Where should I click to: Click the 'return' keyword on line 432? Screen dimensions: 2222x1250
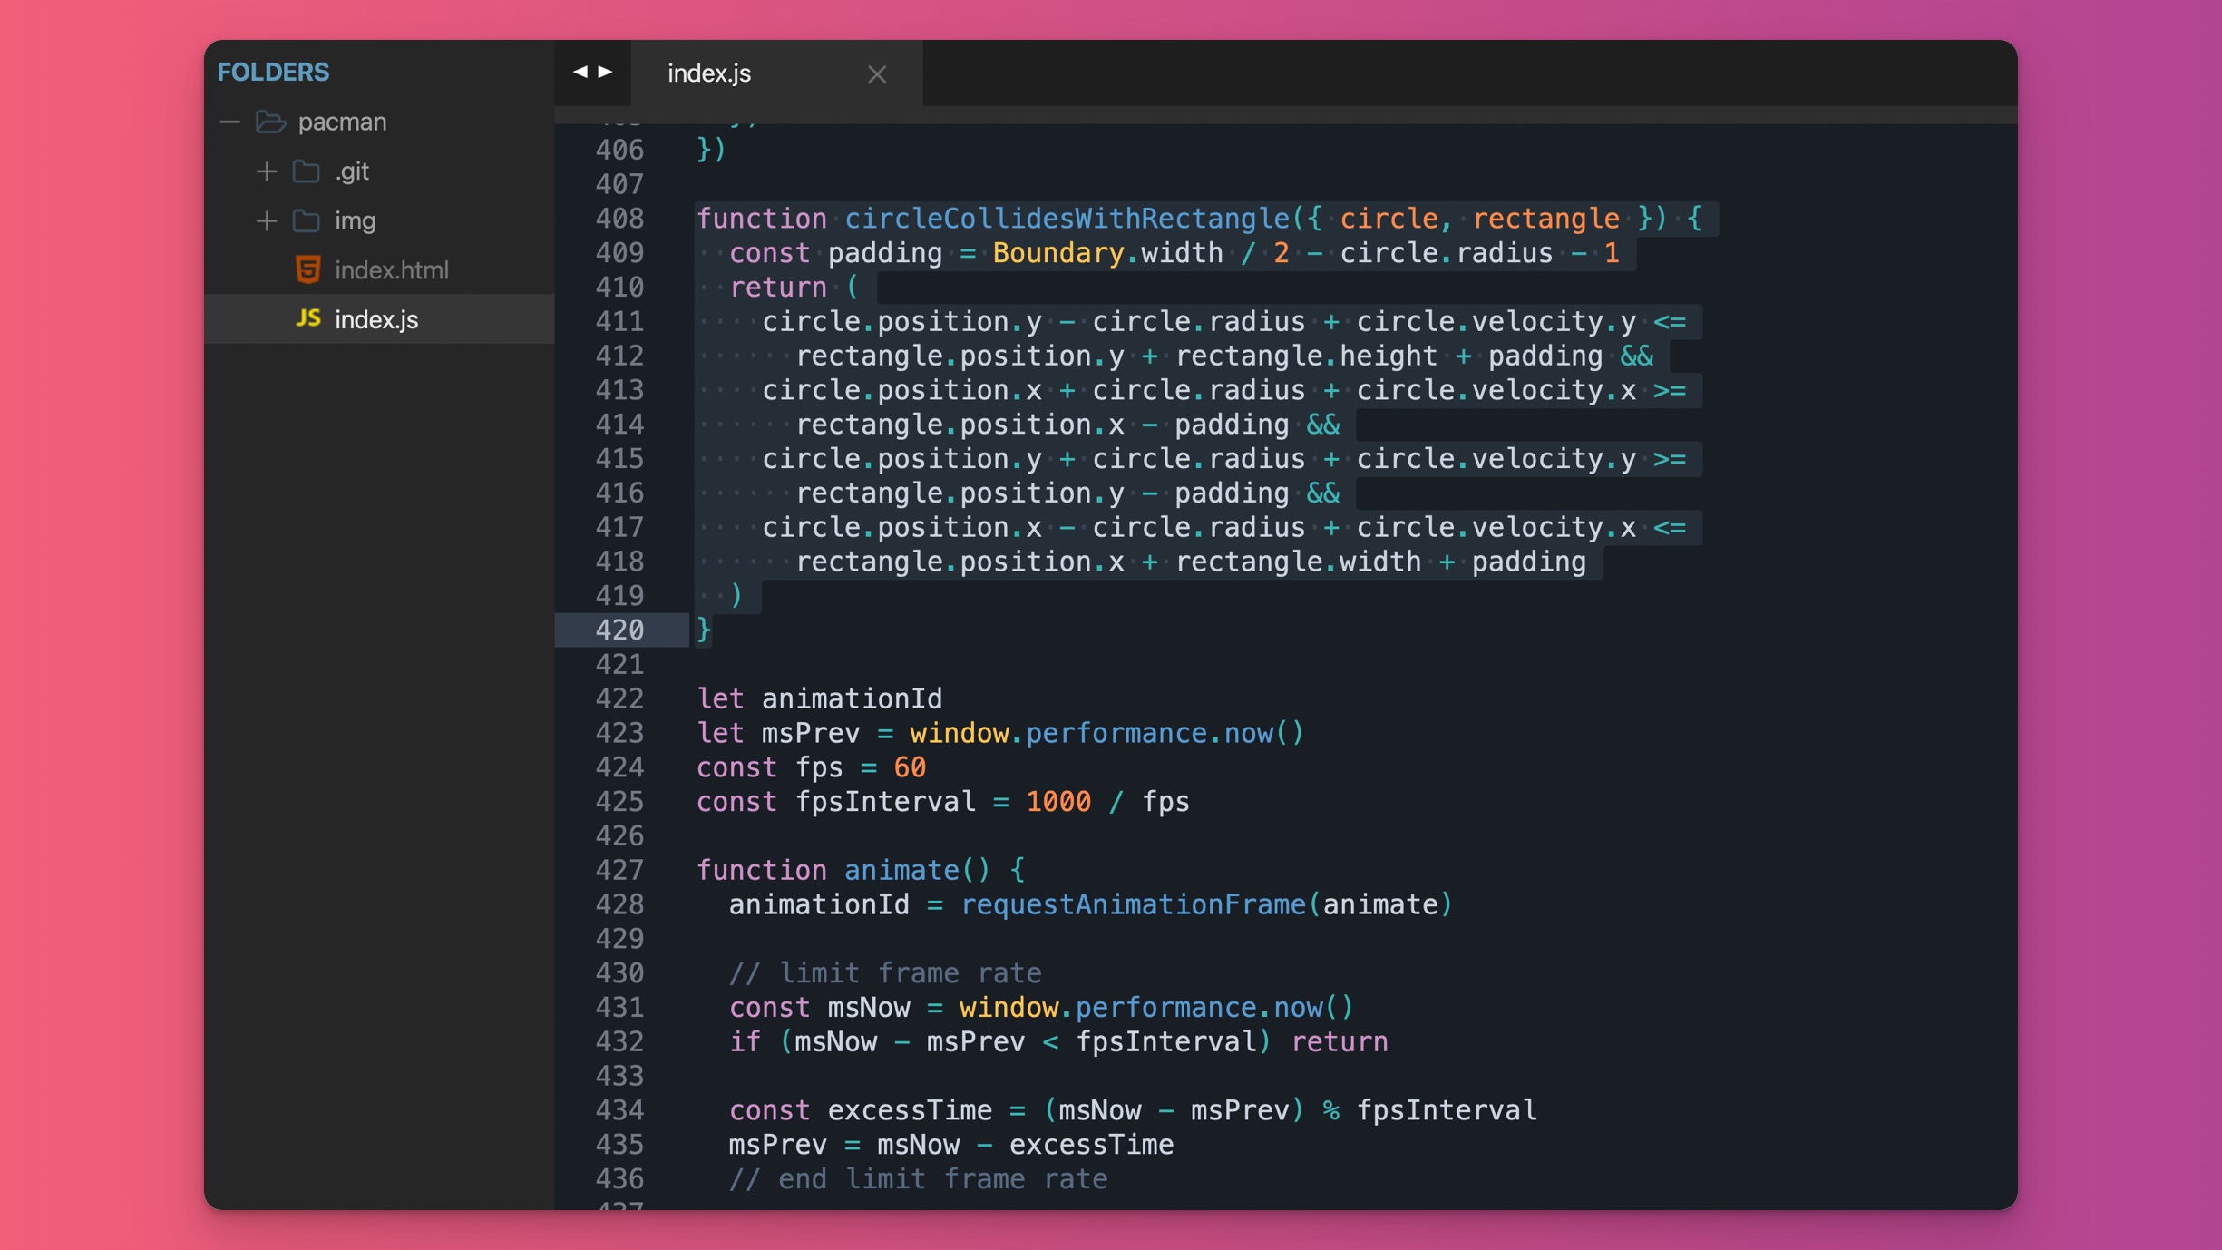click(x=1339, y=1042)
